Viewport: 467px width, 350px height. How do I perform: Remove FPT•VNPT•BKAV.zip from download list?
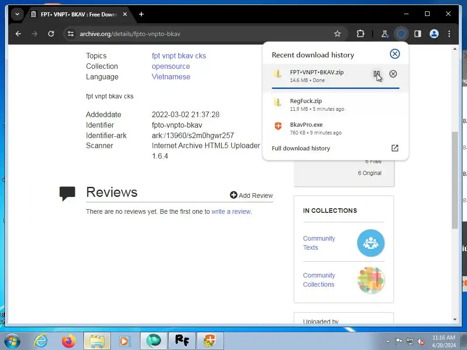click(393, 74)
